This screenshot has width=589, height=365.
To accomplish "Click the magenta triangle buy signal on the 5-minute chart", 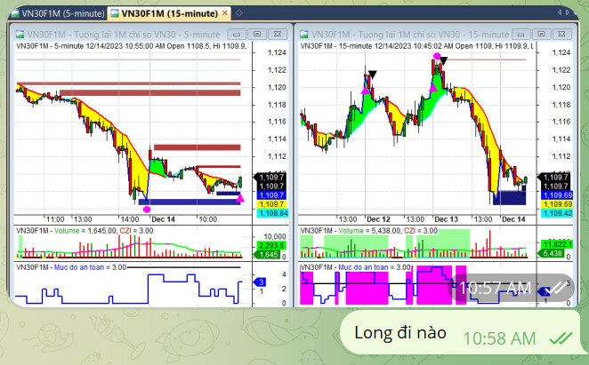I will coord(240,198).
